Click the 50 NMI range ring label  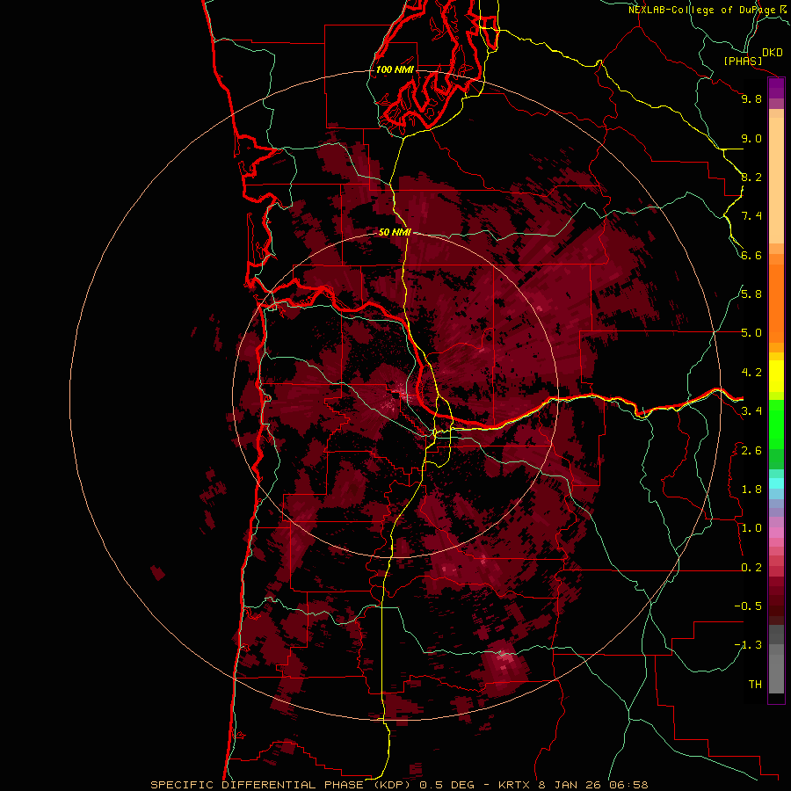click(395, 232)
